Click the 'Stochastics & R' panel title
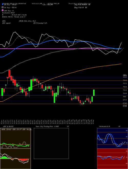Image resolution: width=128 pixels, height=169 pixels. [x=105, y=126]
